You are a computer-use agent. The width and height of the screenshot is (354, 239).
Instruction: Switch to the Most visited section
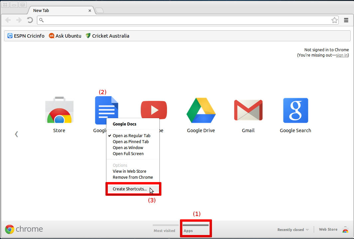[x=165, y=229]
